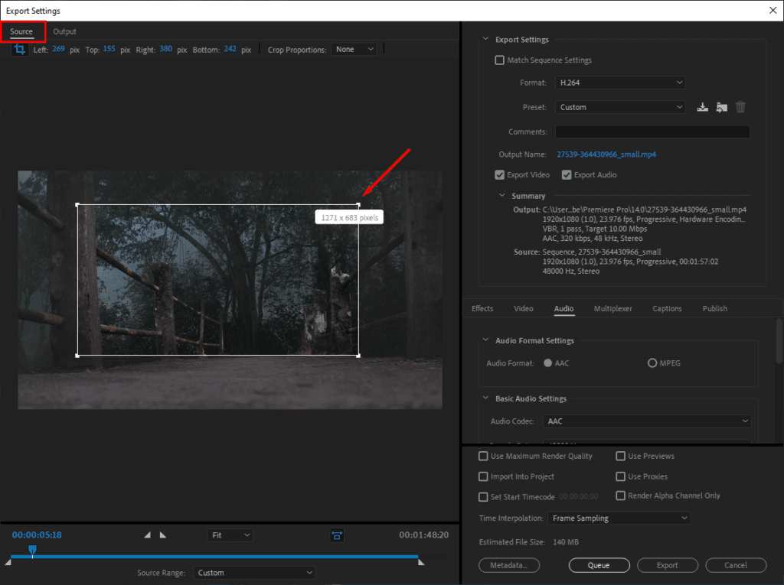Click the Import Preset icon

click(721, 108)
